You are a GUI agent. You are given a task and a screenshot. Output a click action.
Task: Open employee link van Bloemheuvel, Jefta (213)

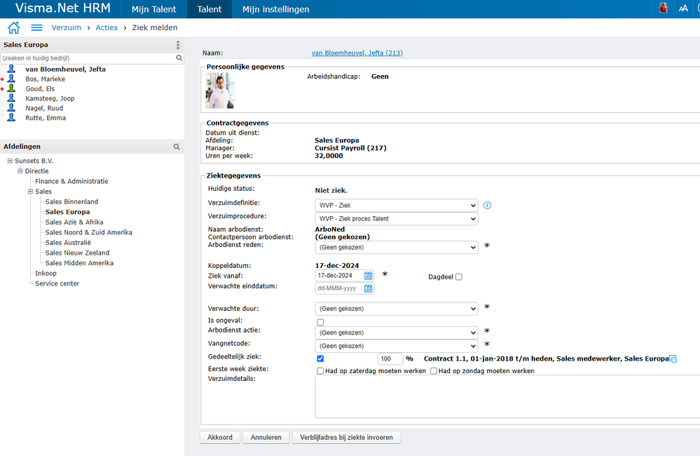[x=357, y=53]
